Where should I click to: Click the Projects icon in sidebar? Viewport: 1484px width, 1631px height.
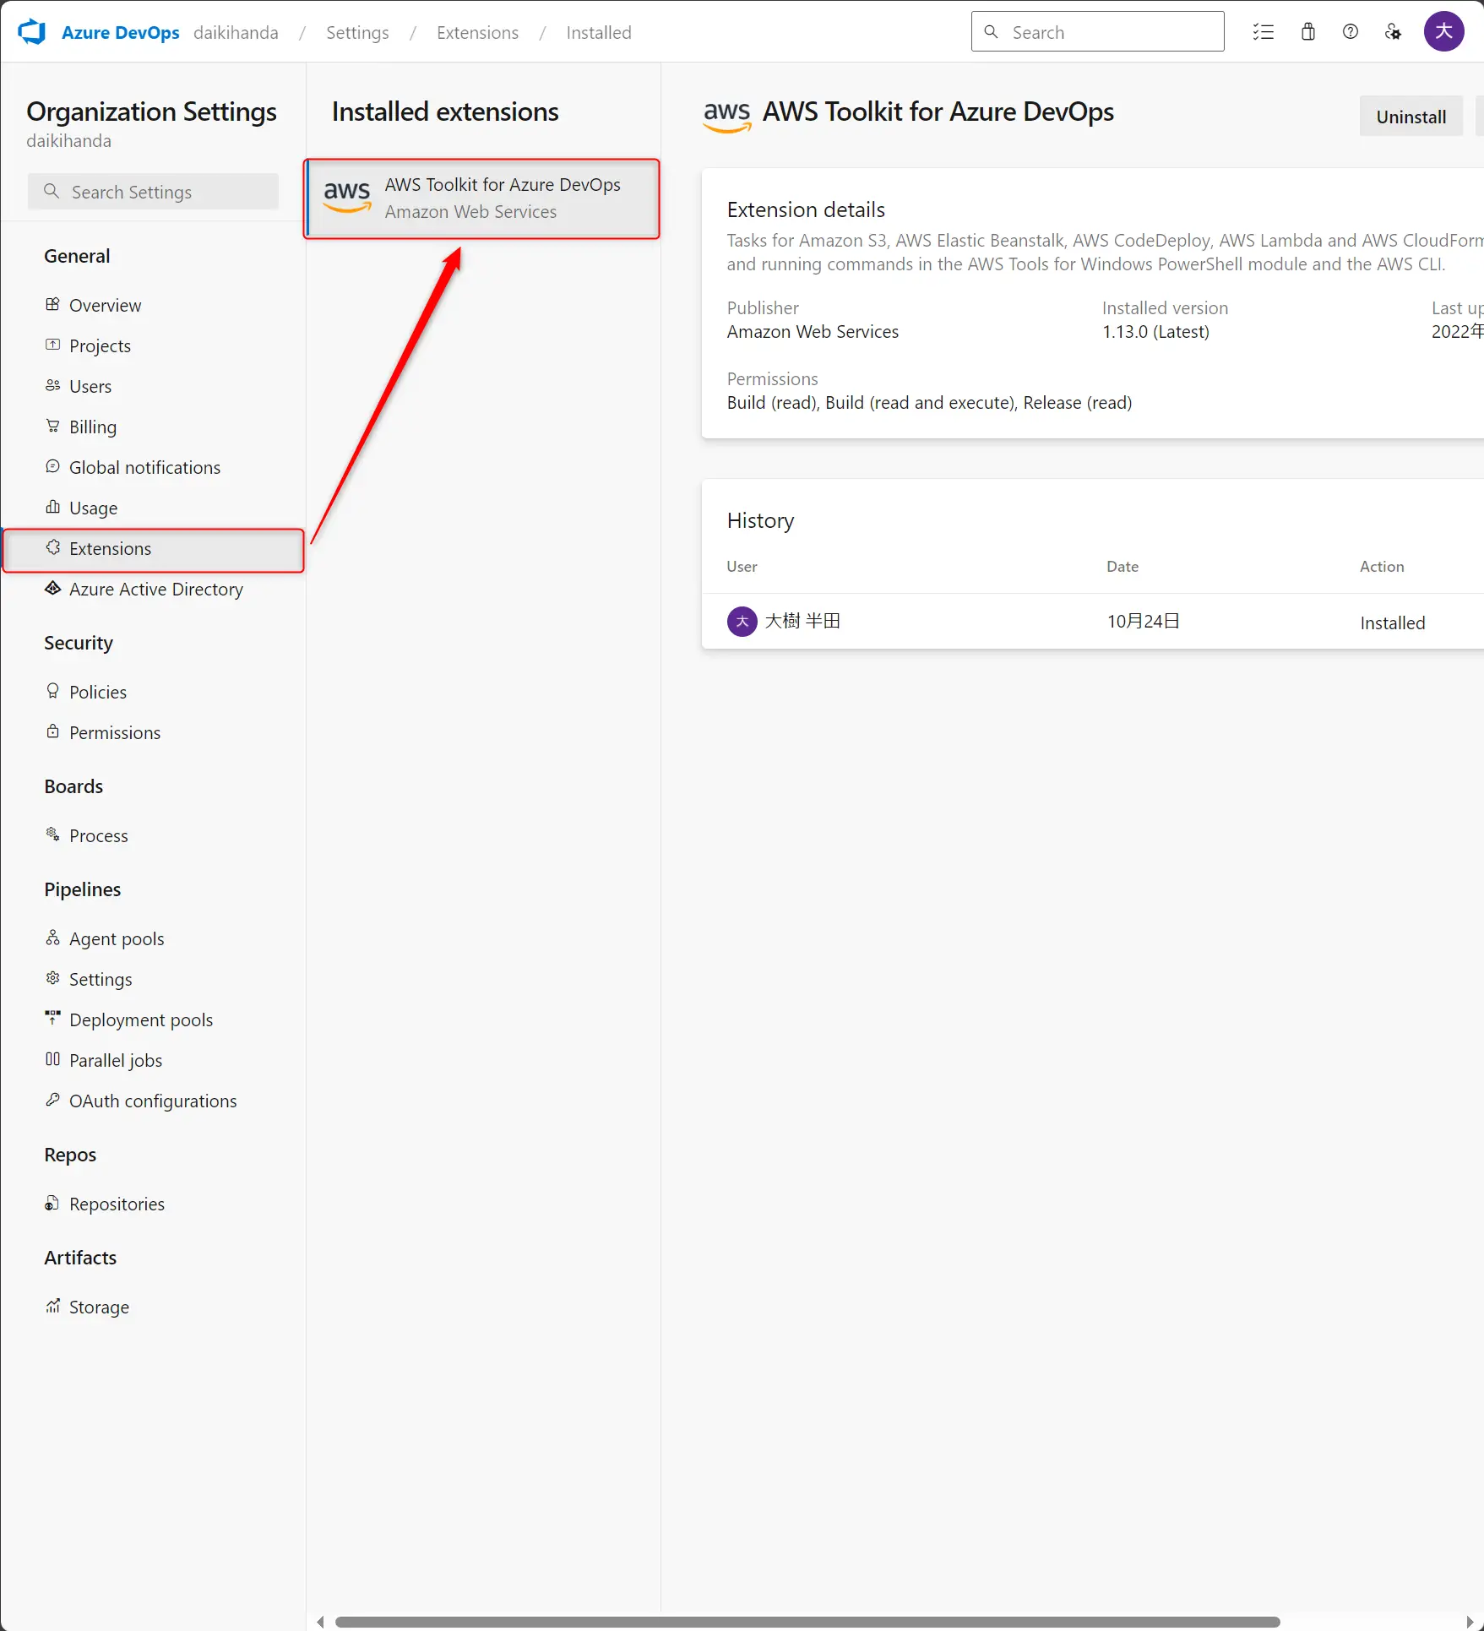[52, 345]
